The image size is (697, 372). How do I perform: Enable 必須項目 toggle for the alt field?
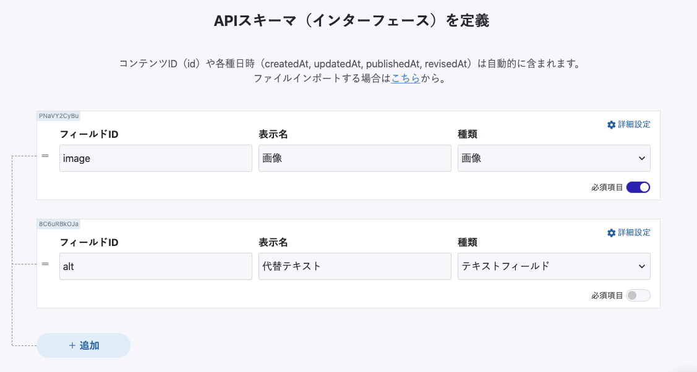click(638, 295)
